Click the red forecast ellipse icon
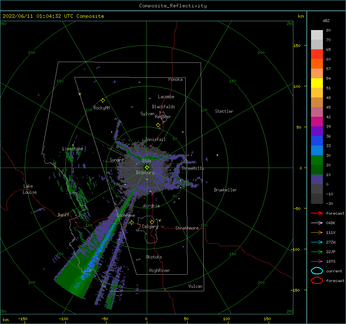The width and height of the screenshot is (346, 324). point(317,280)
